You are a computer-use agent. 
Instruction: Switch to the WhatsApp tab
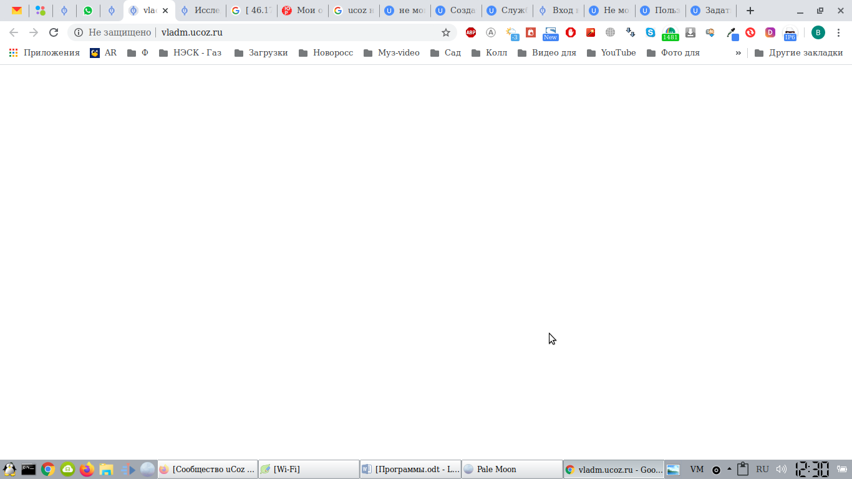point(88,11)
